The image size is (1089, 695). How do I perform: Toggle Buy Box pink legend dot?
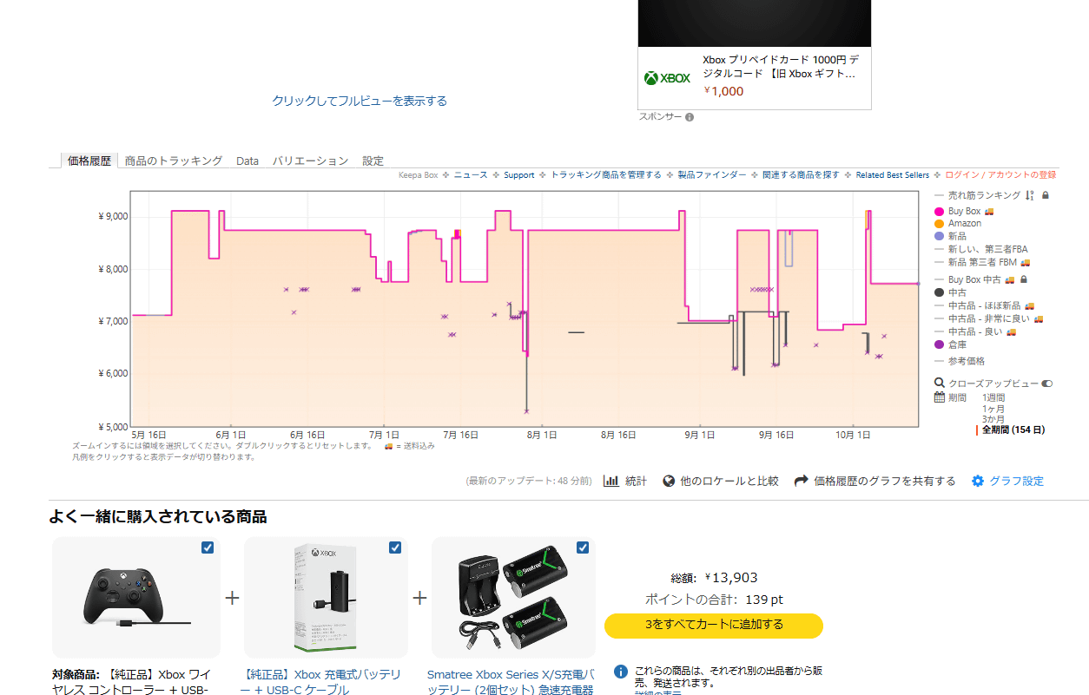(939, 211)
